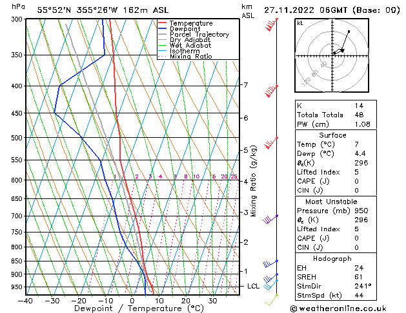406x313 pixels.
Task: Click the -40 temperature axis label
Action: click(x=25, y=301)
